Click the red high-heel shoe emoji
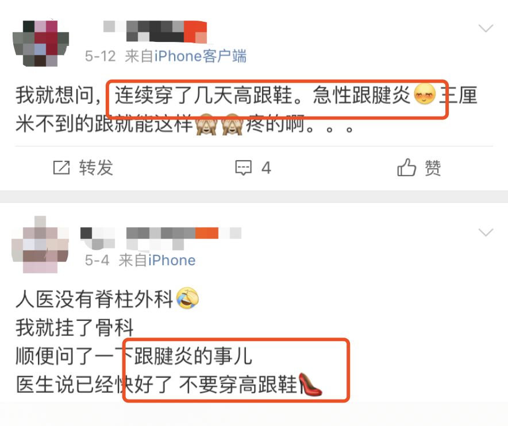 coord(310,384)
